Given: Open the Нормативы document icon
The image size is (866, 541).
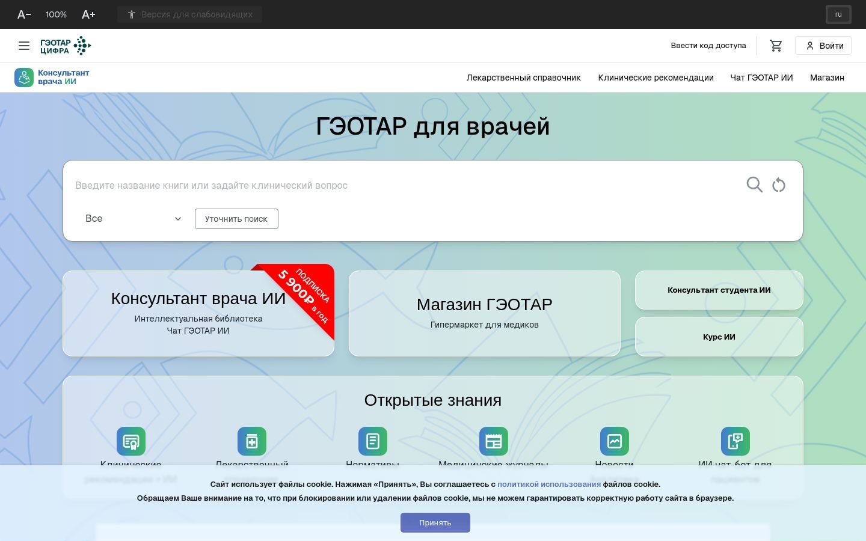Looking at the screenshot, I should pyautogui.click(x=373, y=441).
